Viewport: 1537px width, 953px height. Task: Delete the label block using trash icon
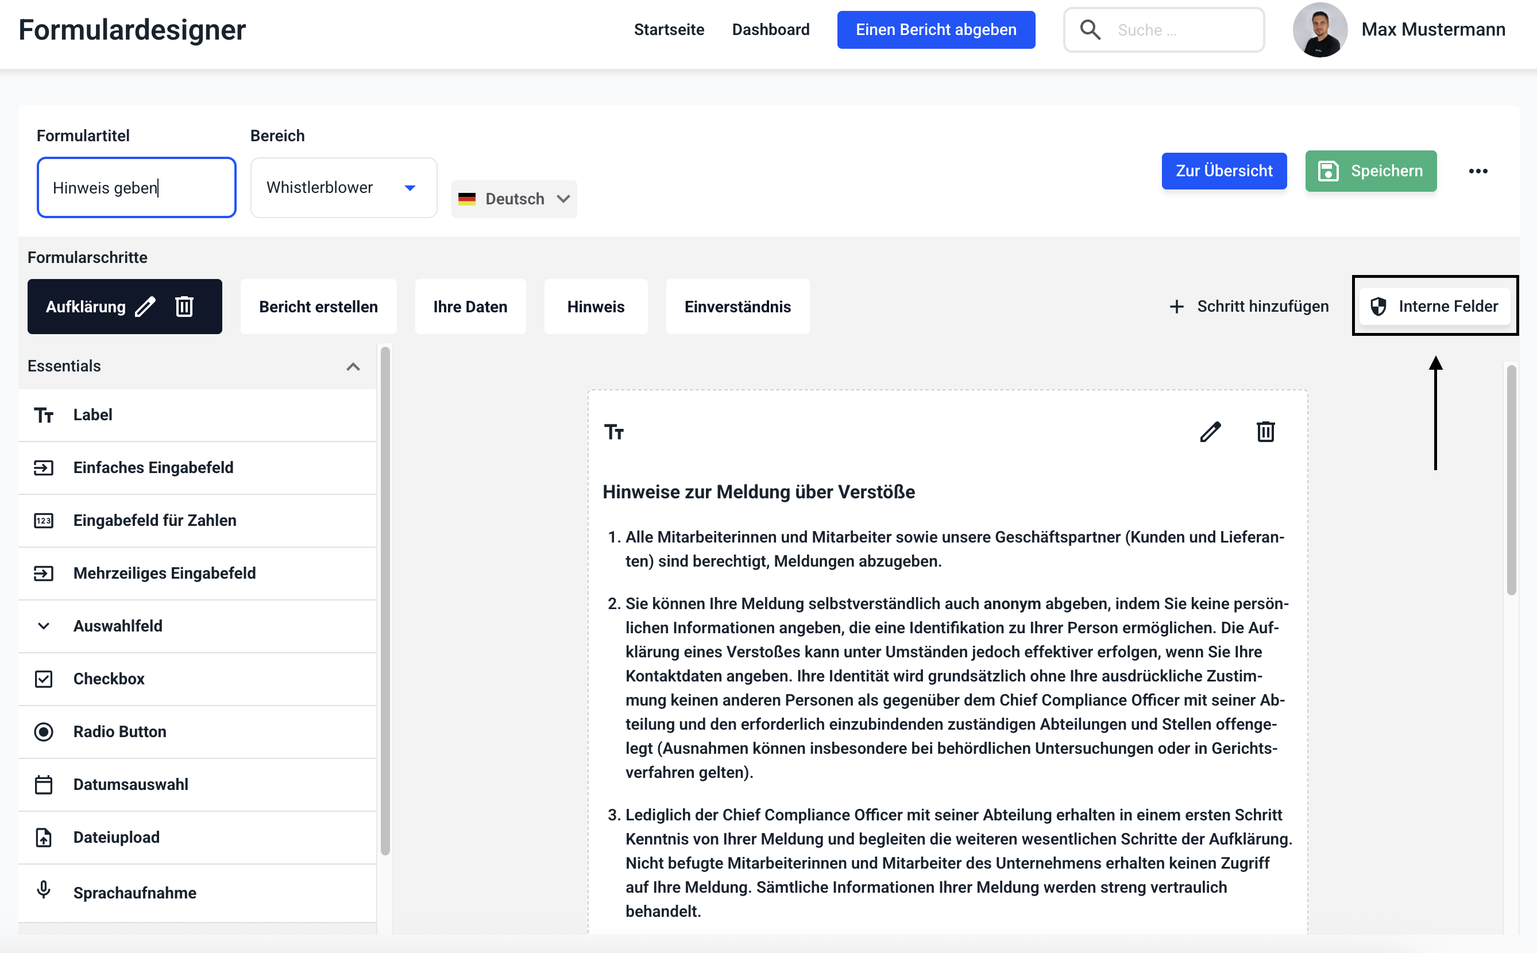[1265, 432]
